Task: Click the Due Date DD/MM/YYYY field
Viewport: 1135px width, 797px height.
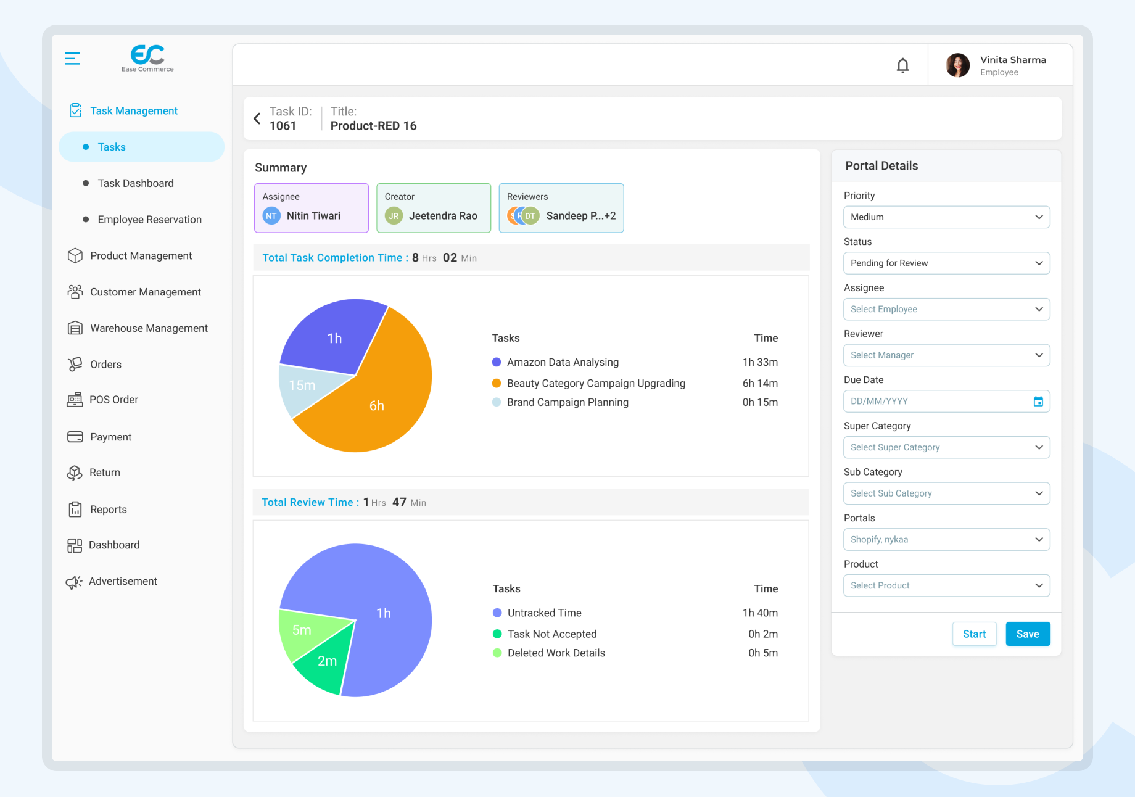Action: [946, 402]
